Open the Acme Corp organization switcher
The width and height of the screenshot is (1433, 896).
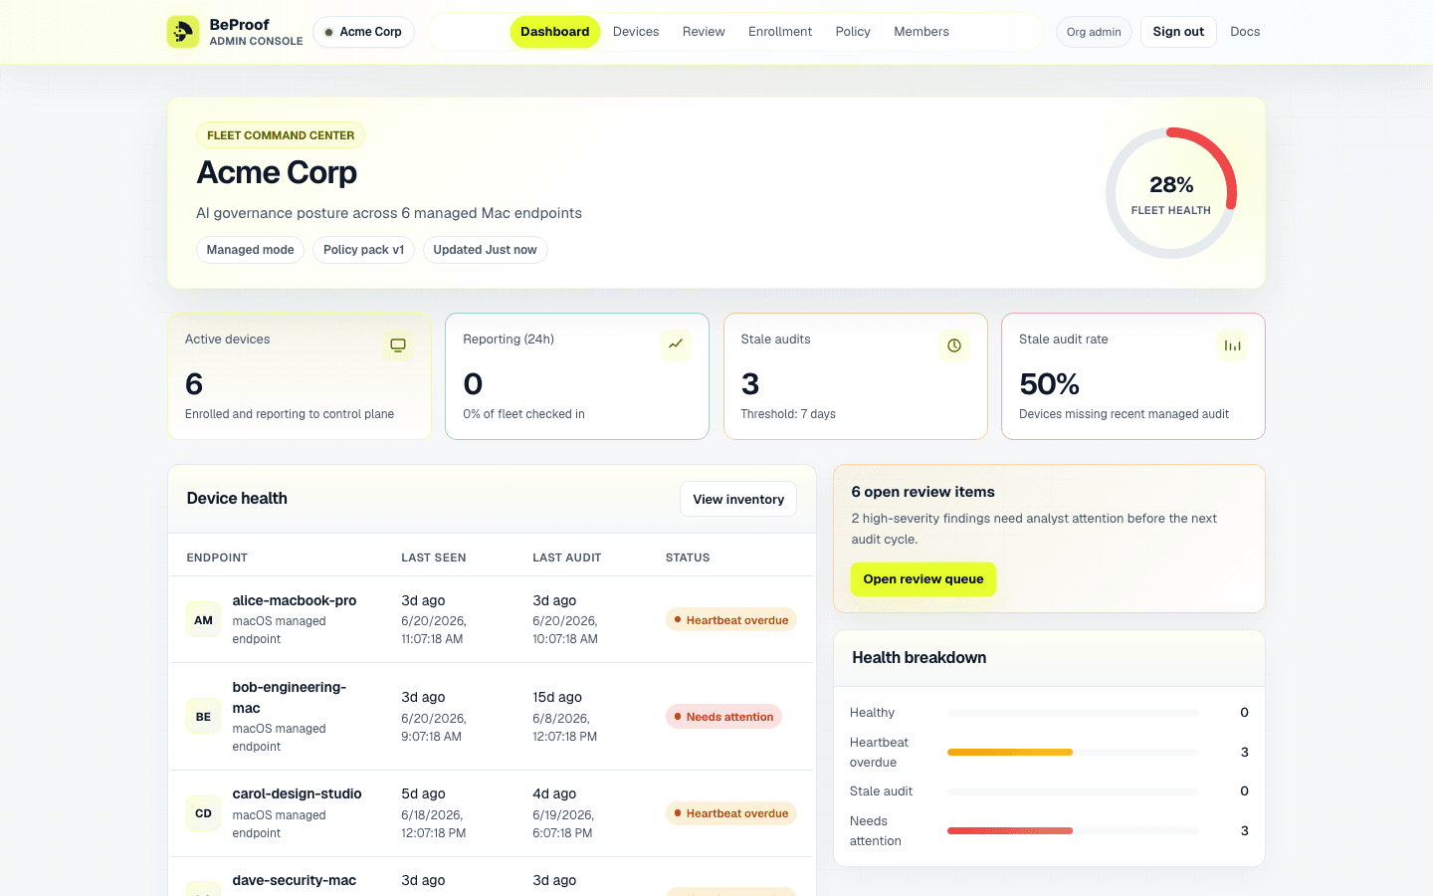pos(363,32)
